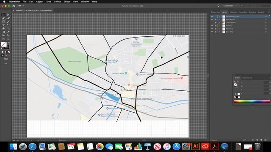This screenshot has width=271, height=152.
Task: Open Finder in the Dock
Action: coord(13,147)
